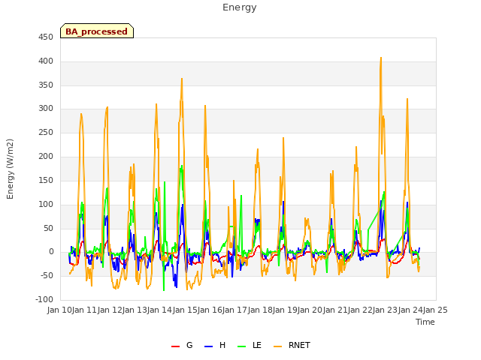This screenshot has height=360, width=481.
Task: Click the Jan 25 x-axis tick label
Action: click(x=435, y=310)
